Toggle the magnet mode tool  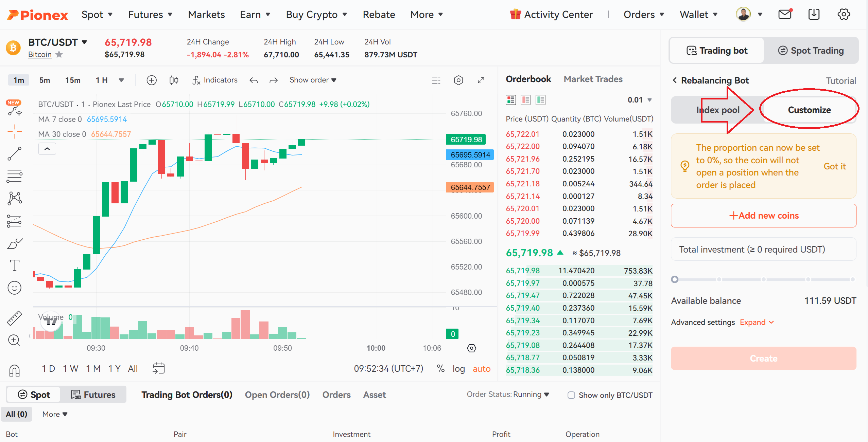click(x=15, y=370)
